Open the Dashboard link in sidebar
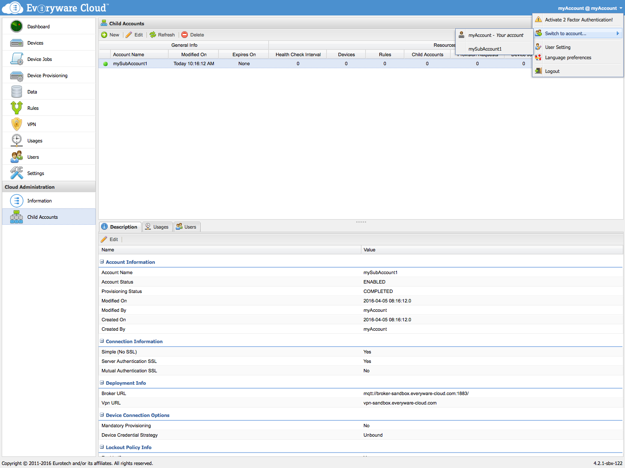 [39, 27]
